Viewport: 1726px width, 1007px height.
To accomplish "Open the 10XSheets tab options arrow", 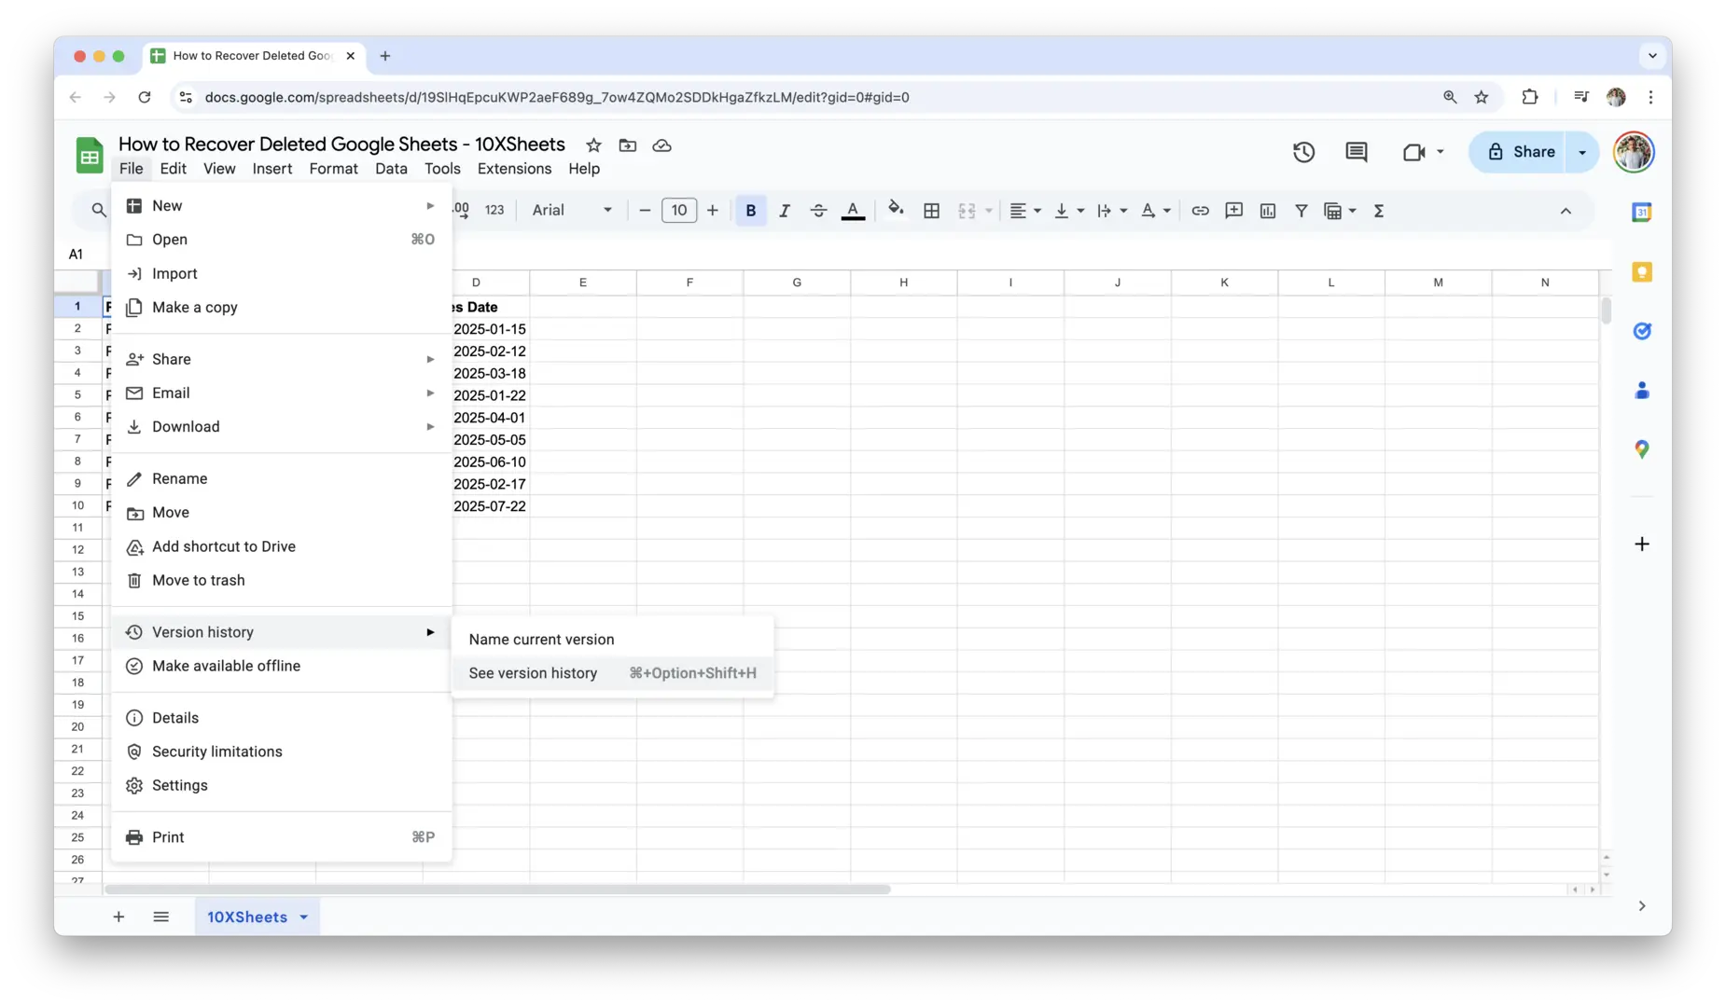I will 304,917.
